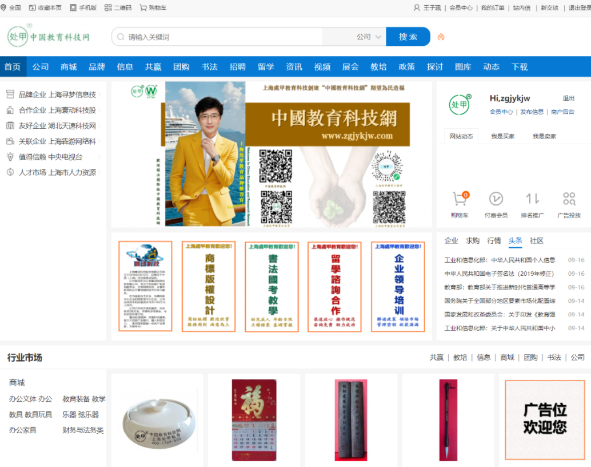Expand the 友好企业 row chevron
This screenshot has width=591, height=467.
pyautogui.click(x=100, y=126)
